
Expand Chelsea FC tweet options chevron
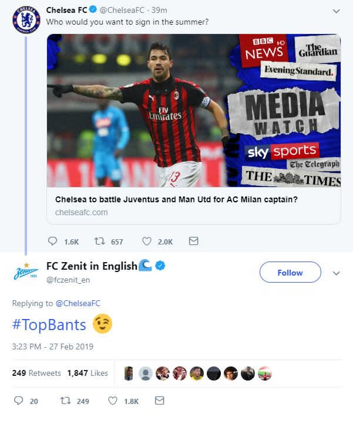point(336,11)
